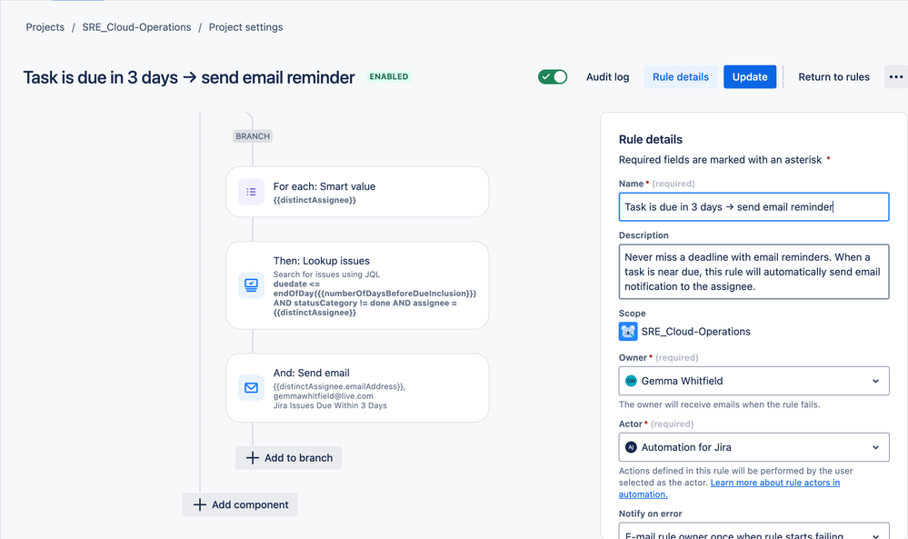Open the Notify on error dropdown
The width and height of the screenshot is (908, 539).
(x=753, y=532)
